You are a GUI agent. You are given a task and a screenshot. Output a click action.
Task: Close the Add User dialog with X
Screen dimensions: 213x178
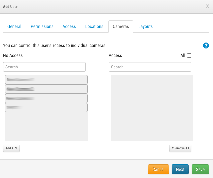click(207, 6)
